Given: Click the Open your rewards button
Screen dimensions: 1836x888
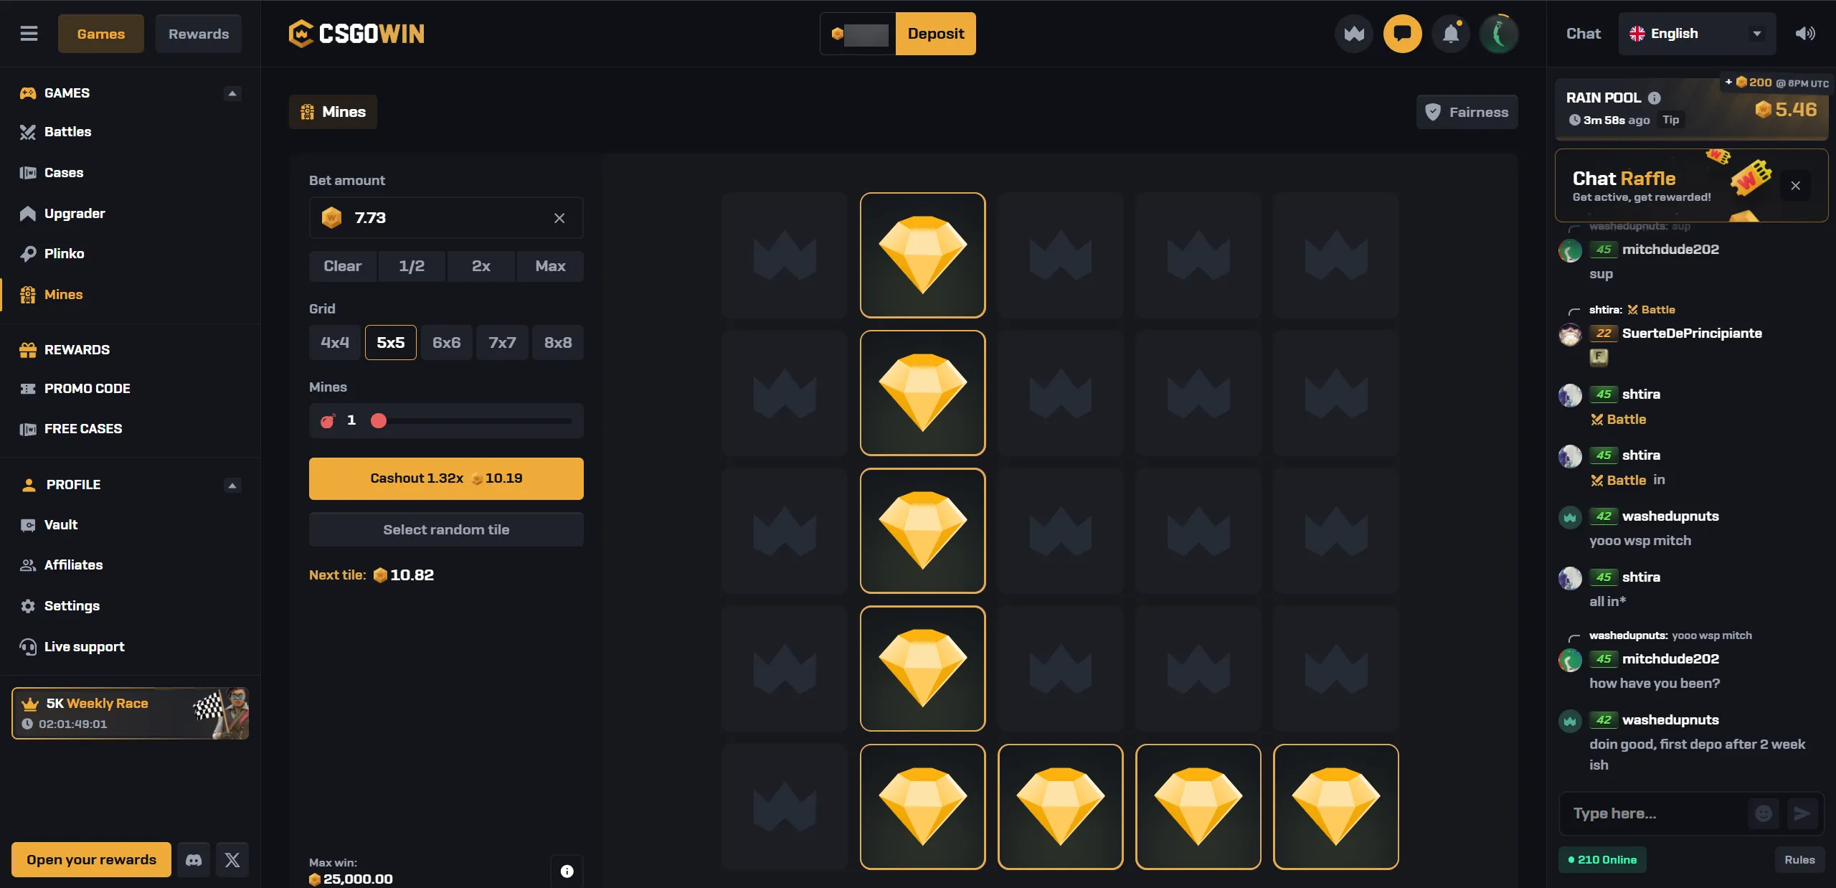Looking at the screenshot, I should [x=91, y=859].
